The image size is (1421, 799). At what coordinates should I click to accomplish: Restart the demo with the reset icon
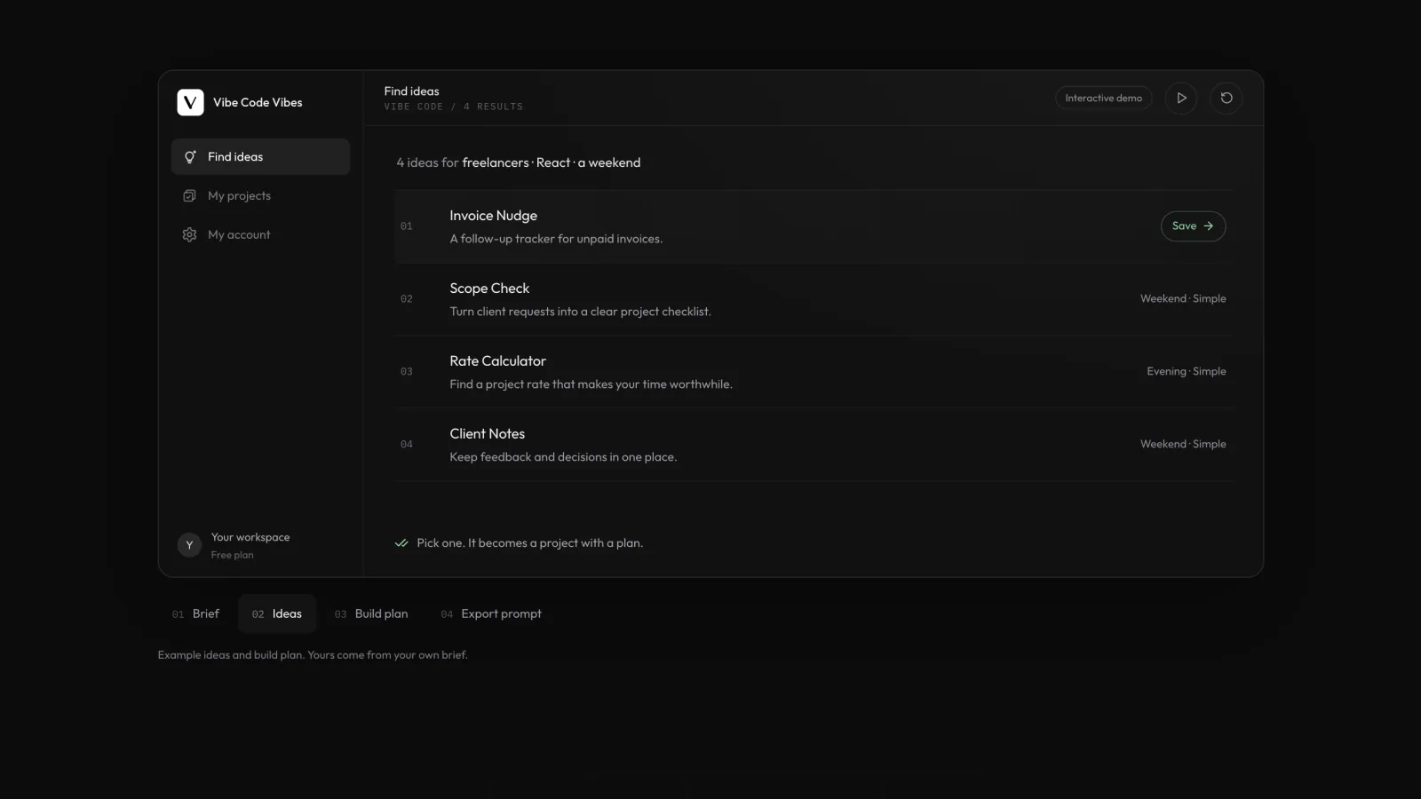pos(1227,99)
